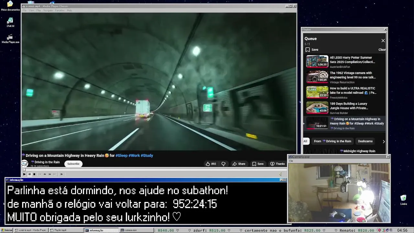Viewport: 414px width, 233px height.
Task: Switch to the informação taskbar button
Action: tap(101, 230)
